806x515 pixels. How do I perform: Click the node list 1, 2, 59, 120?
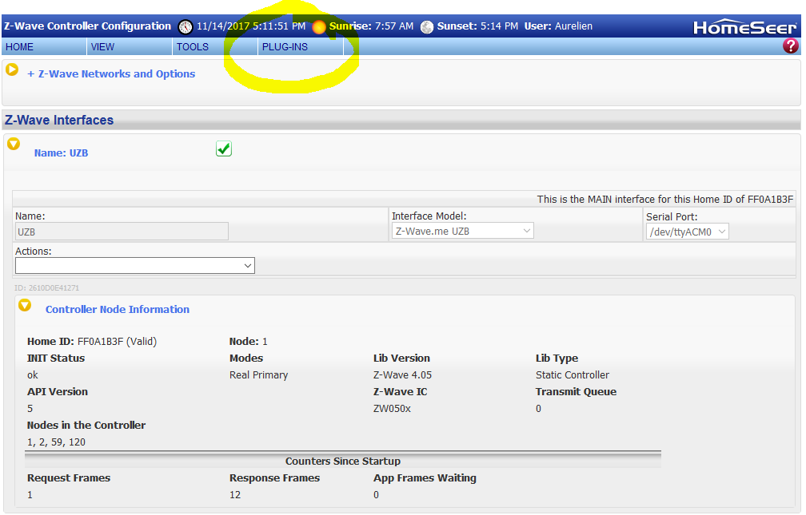(56, 442)
